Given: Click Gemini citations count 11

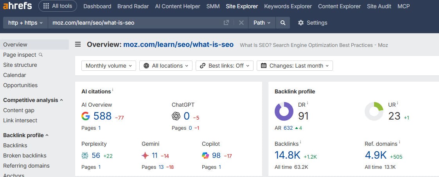Looking at the screenshot, I should (x=155, y=156).
